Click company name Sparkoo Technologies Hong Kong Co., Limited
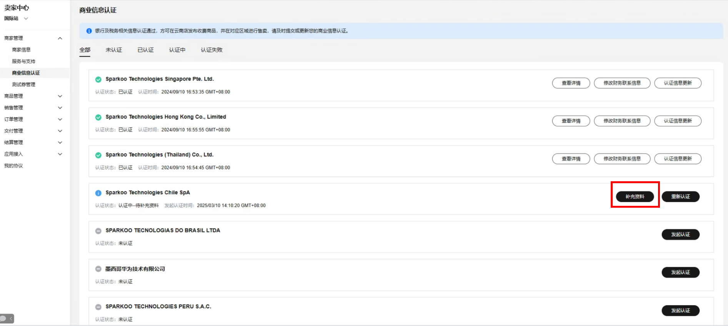The width and height of the screenshot is (728, 326). click(166, 117)
